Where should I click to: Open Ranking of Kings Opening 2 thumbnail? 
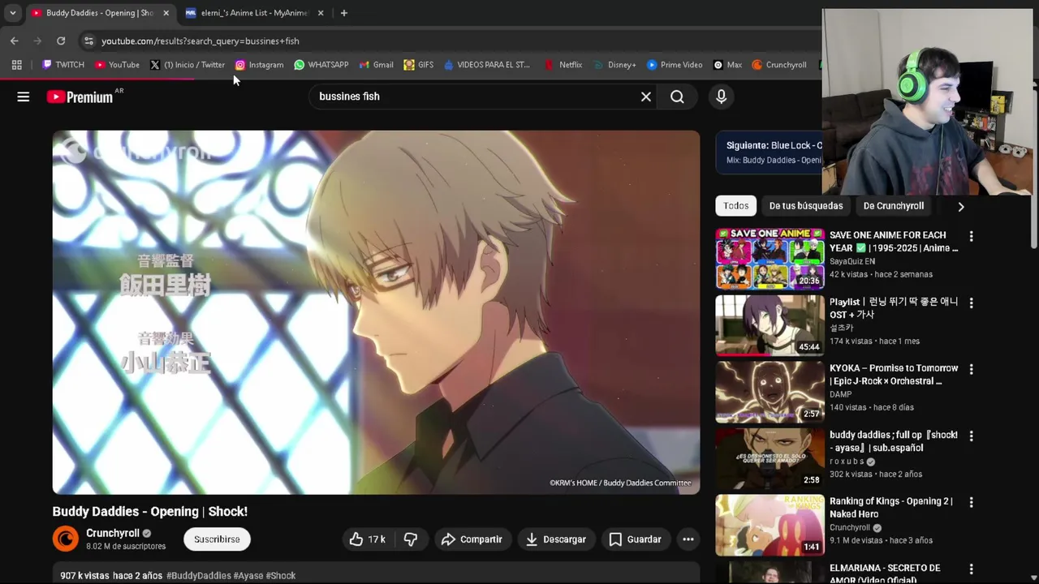pyautogui.click(x=770, y=525)
